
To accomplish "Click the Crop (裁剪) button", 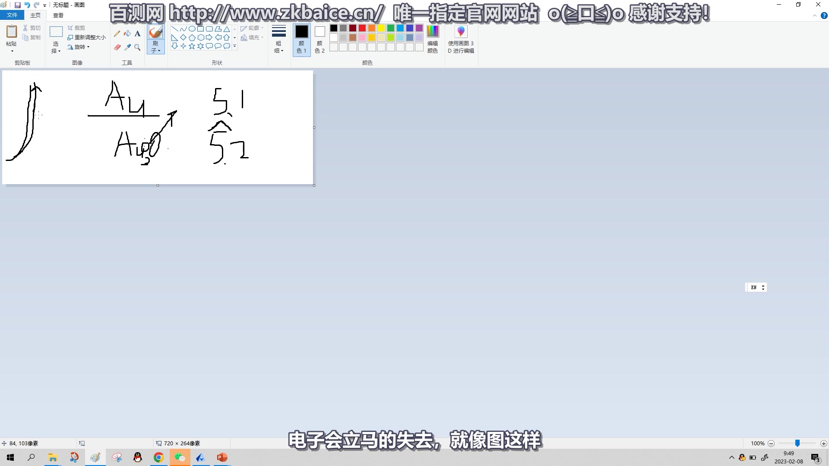I will pyautogui.click(x=76, y=28).
